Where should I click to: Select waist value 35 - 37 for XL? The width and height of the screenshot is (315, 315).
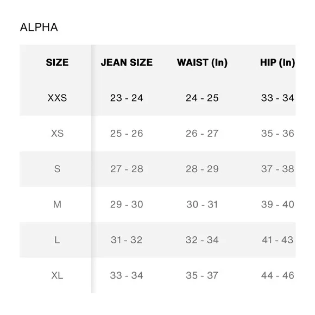click(202, 275)
